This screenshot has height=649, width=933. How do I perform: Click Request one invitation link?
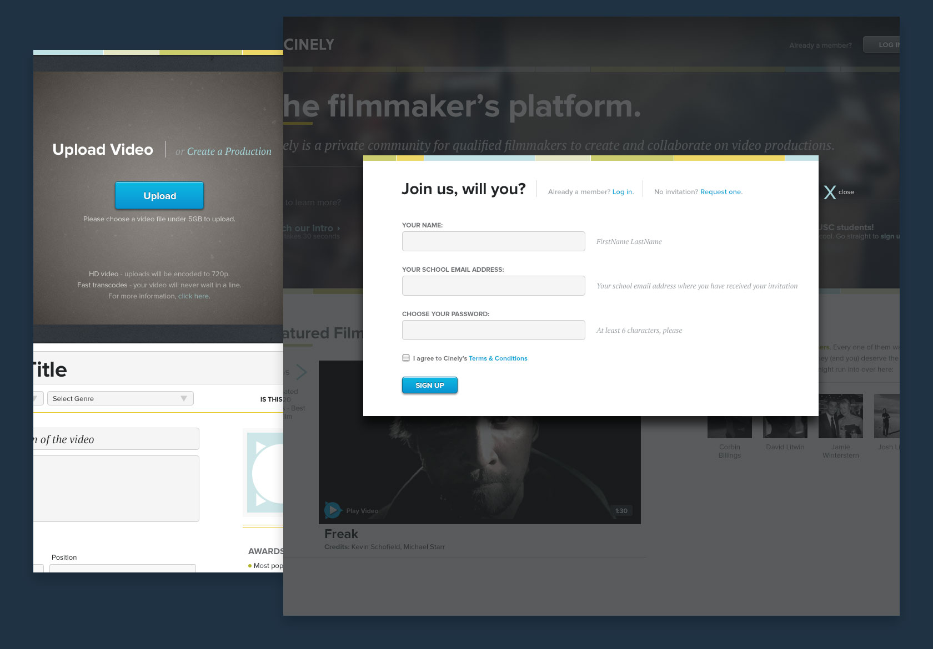721,192
